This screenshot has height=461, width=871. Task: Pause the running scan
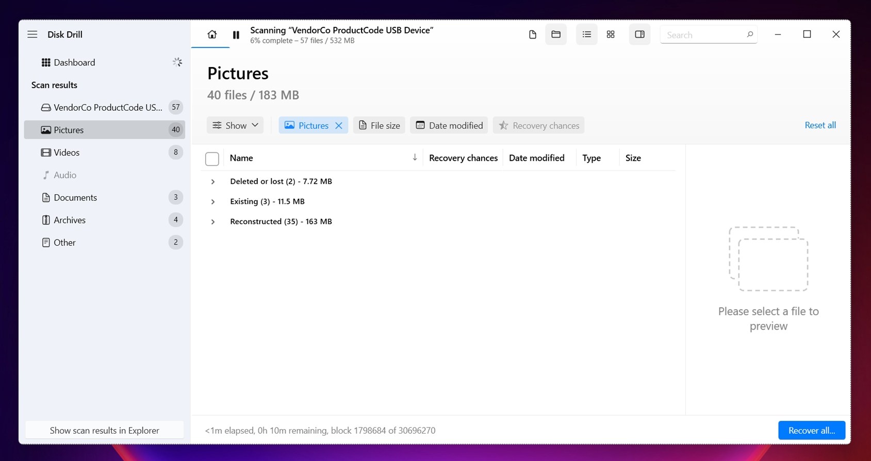click(236, 35)
